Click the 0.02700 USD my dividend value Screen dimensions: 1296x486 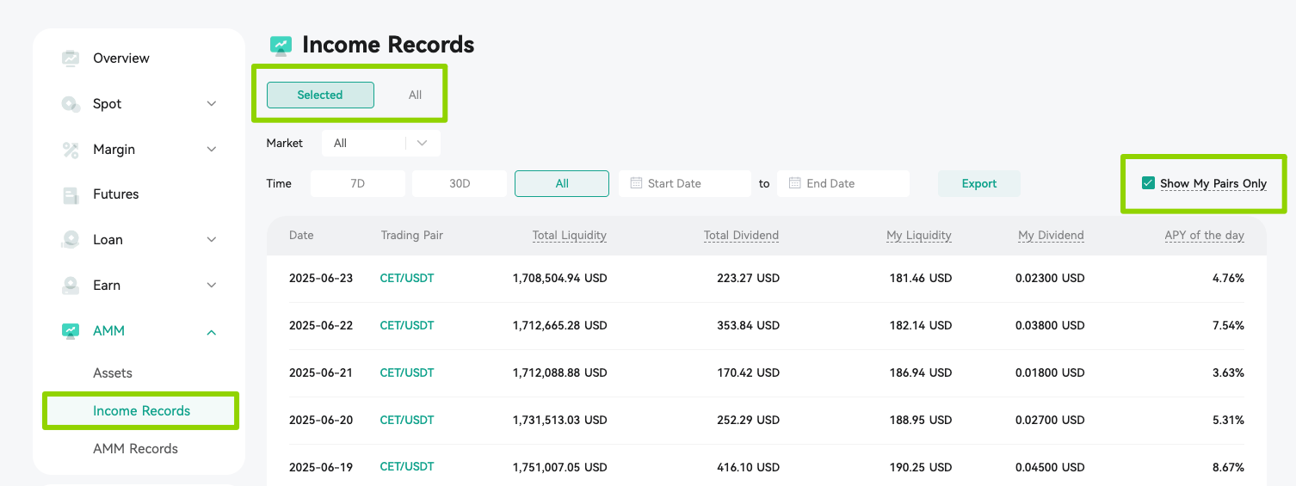(1049, 421)
